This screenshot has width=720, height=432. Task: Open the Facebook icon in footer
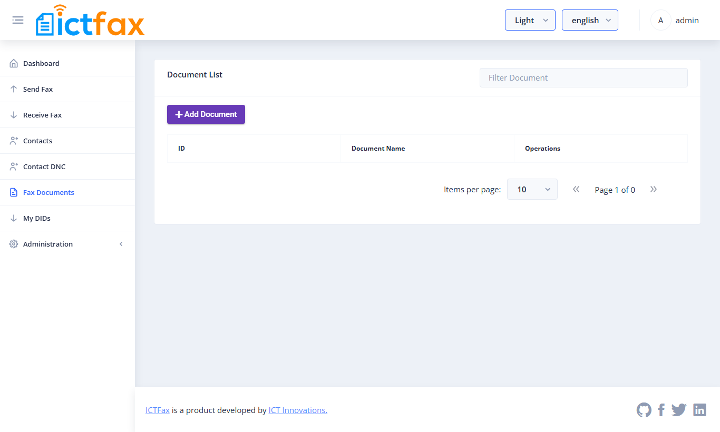(661, 410)
